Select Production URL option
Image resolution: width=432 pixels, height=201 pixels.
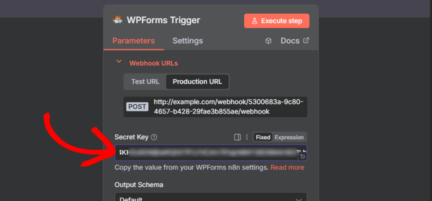coord(197,81)
